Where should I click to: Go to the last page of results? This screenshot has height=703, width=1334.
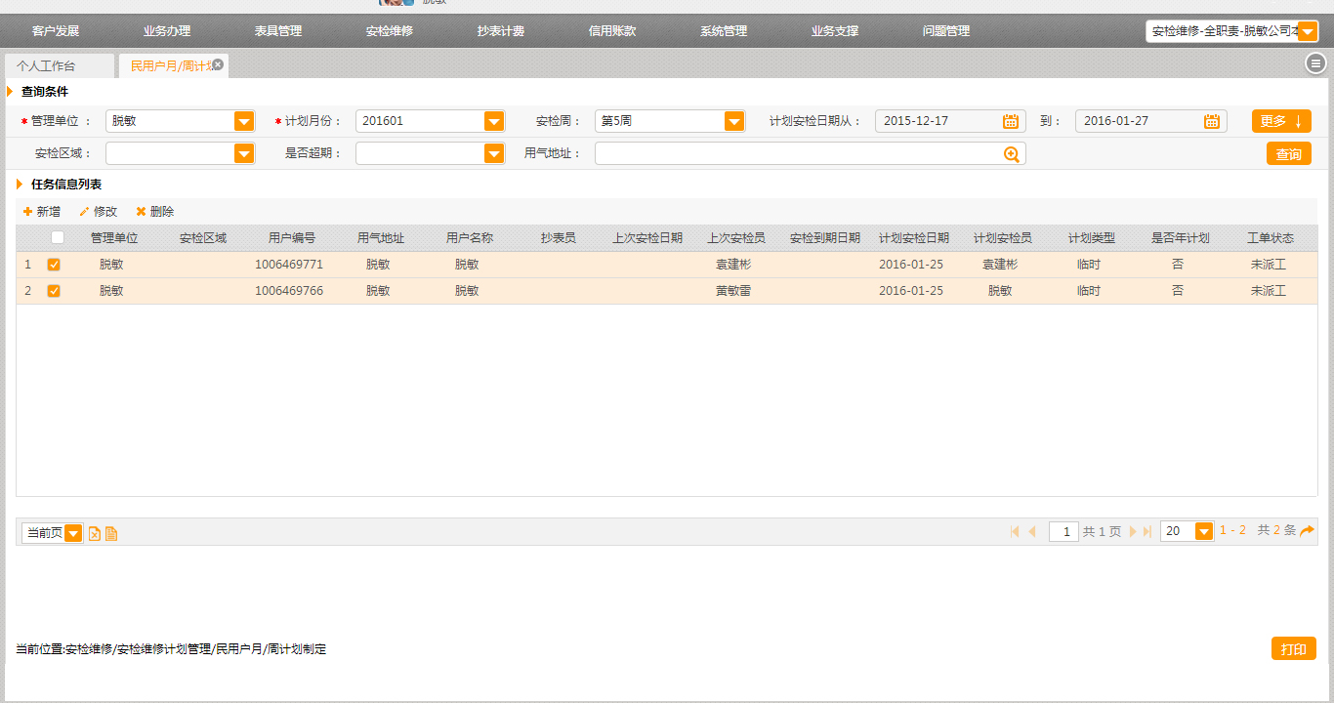click(x=1147, y=531)
